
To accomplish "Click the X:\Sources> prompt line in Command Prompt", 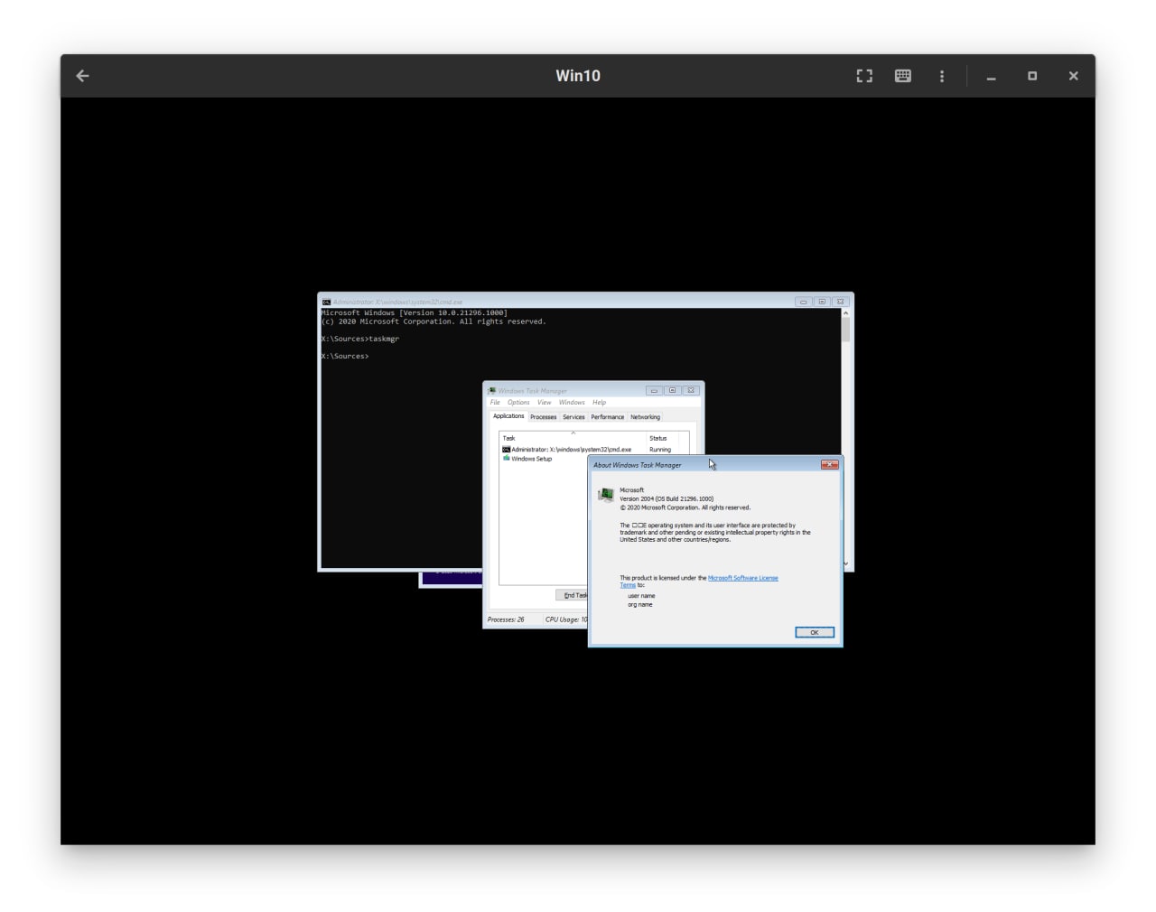I will (345, 356).
